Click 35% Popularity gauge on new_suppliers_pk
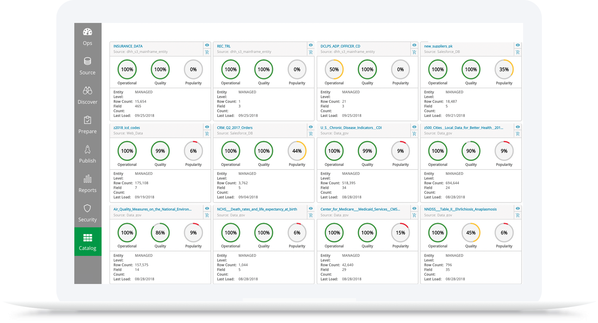 504,69
